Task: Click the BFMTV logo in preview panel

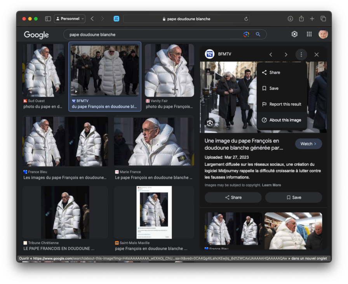Action: click(209, 54)
